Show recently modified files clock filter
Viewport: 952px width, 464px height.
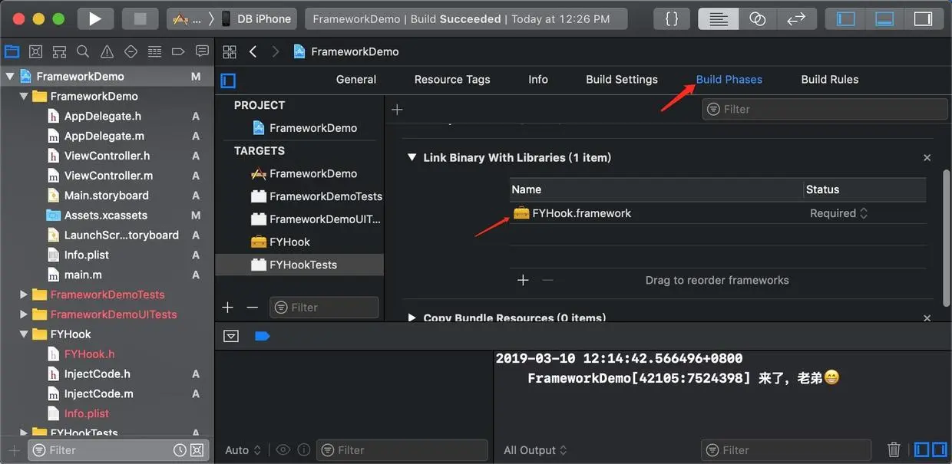pos(180,450)
